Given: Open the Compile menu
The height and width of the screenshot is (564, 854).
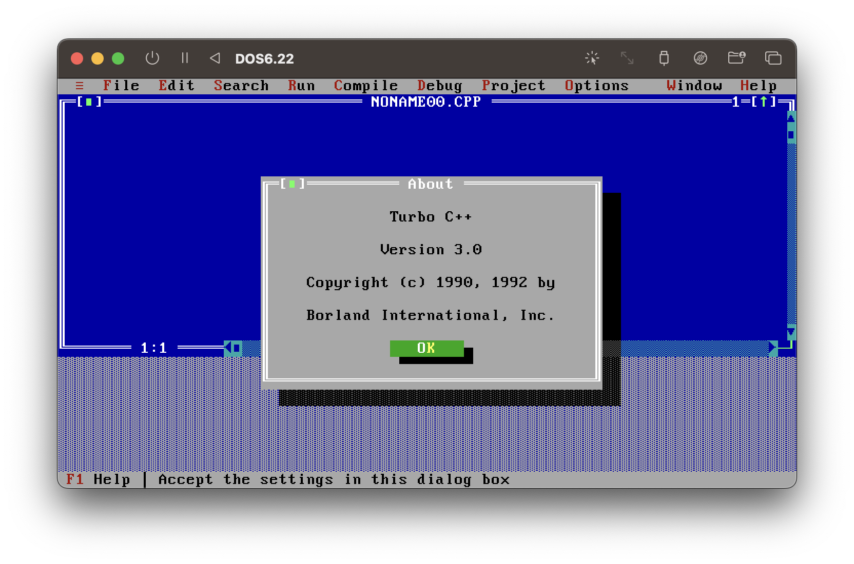Looking at the screenshot, I should 366,86.
